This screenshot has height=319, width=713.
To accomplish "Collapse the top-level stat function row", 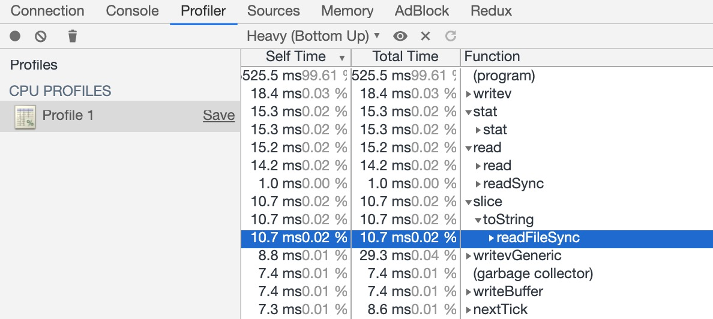I will click(x=469, y=112).
